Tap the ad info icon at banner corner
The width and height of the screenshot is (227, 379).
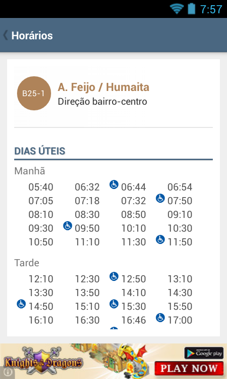pyautogui.click(x=7, y=372)
